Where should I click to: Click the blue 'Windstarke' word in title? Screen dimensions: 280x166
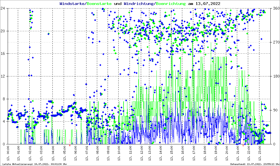click(x=72, y=4)
